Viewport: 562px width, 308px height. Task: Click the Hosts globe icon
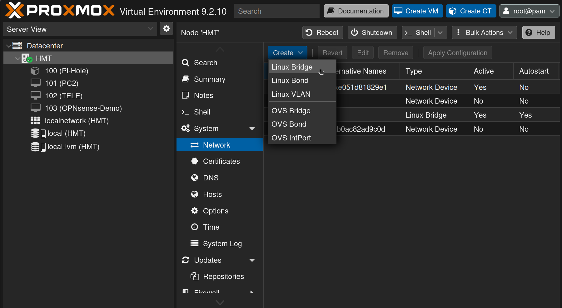pos(195,194)
